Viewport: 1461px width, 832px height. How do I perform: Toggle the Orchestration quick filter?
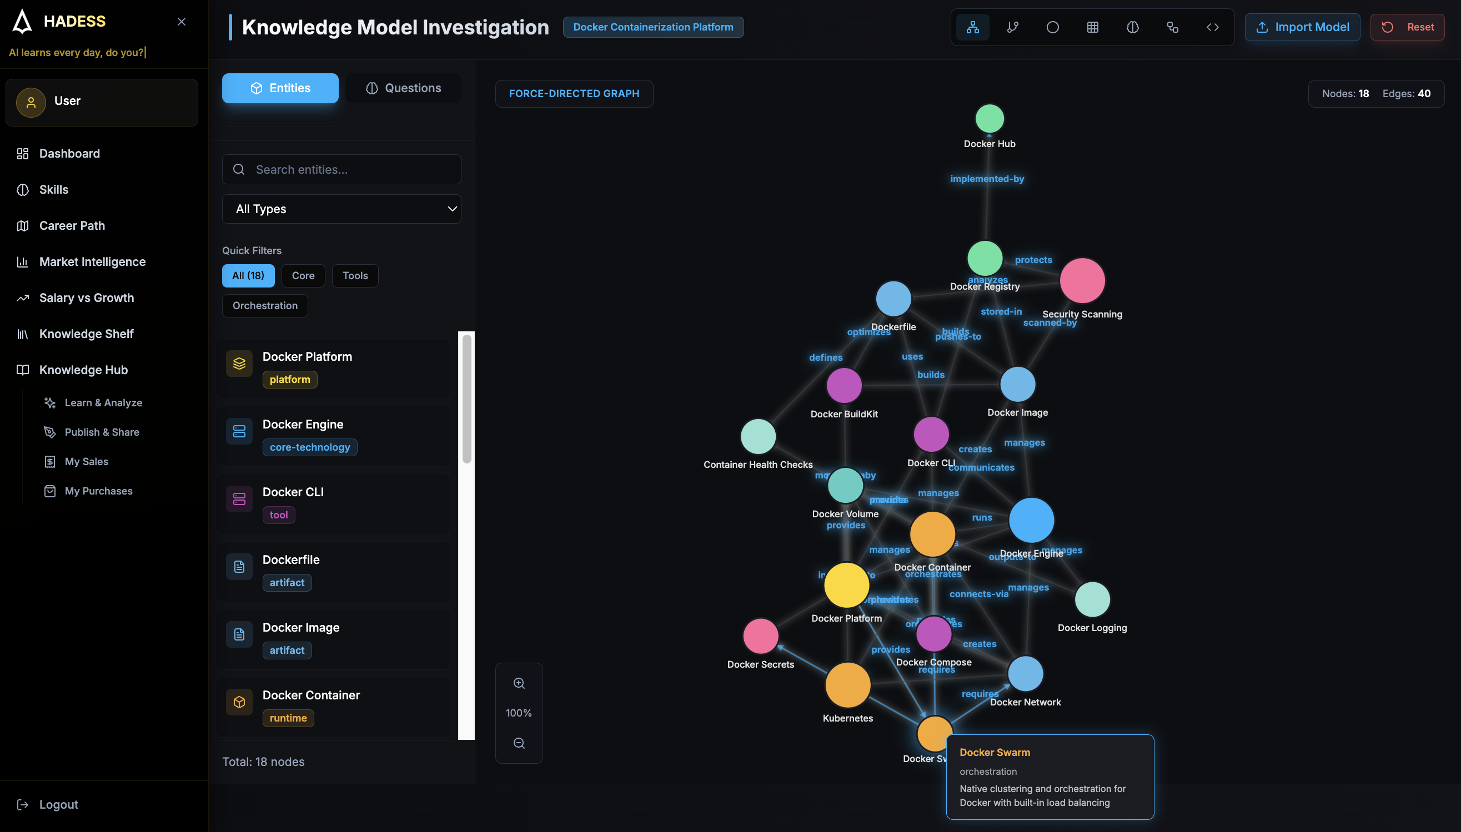pyautogui.click(x=265, y=306)
